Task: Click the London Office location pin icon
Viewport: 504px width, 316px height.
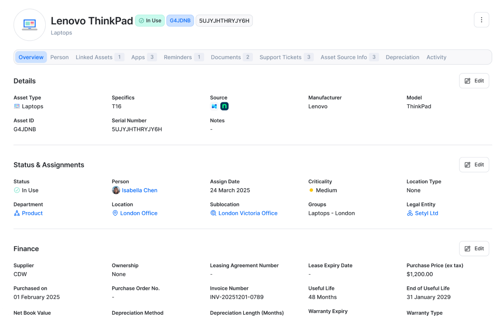Action: pyautogui.click(x=115, y=213)
